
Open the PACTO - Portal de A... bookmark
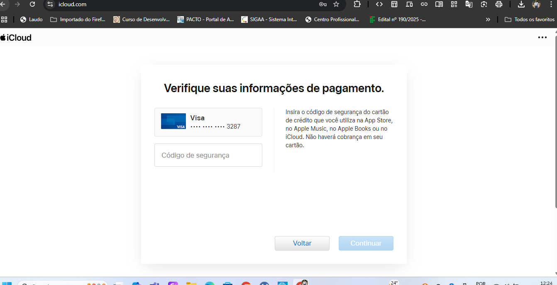click(205, 19)
